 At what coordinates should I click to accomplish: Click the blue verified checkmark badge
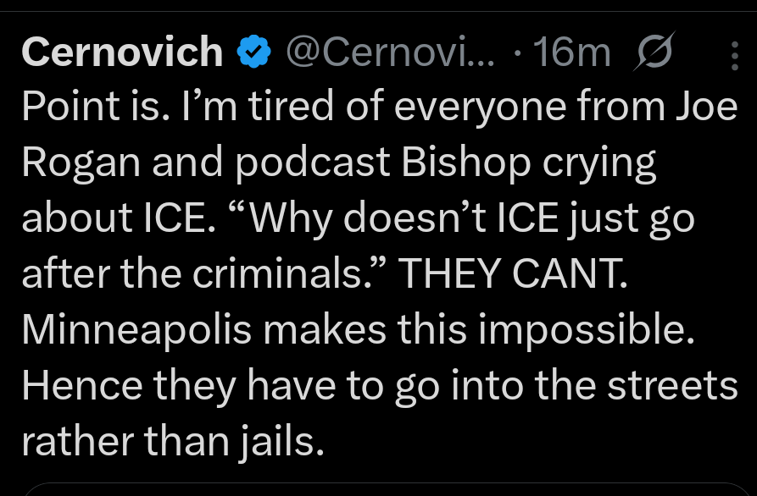pos(253,54)
